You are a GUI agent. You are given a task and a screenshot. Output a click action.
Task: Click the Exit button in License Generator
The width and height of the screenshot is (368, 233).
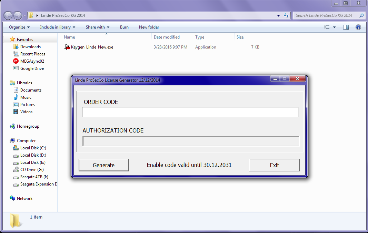pyautogui.click(x=274, y=165)
